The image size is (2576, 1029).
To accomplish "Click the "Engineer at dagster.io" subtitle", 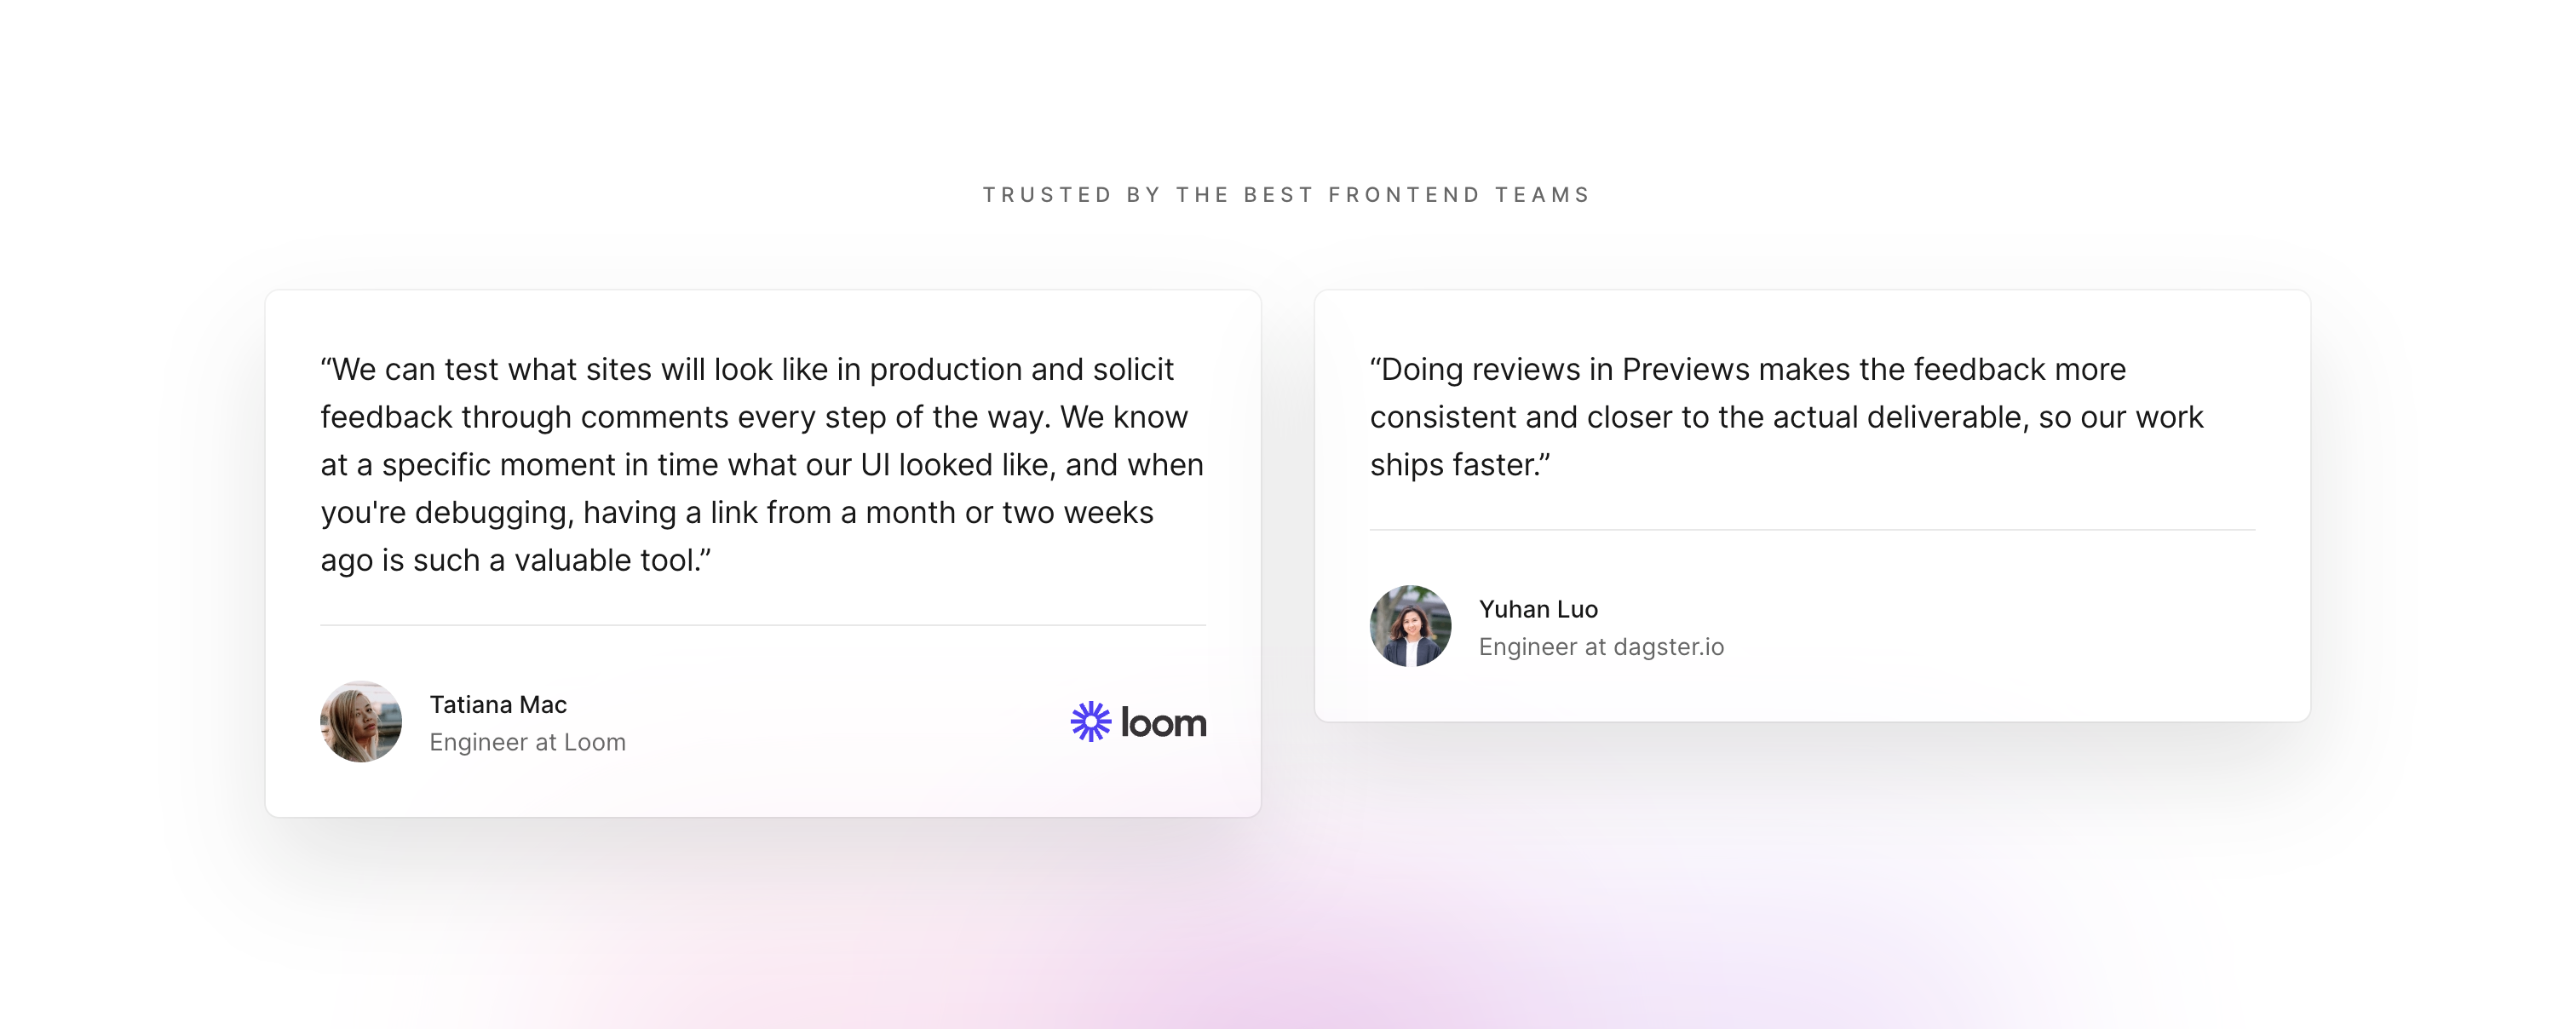I will (x=1601, y=647).
